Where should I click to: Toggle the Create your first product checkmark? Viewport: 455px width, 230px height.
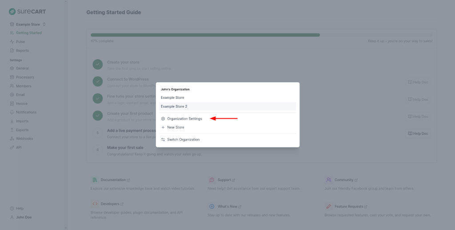98,116
